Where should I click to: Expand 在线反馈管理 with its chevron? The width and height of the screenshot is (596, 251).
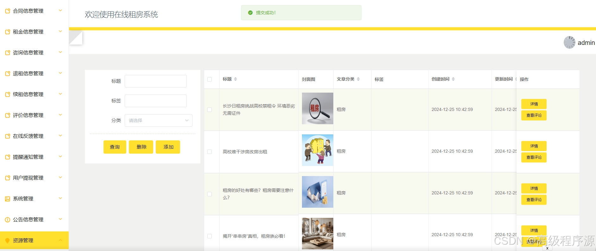[60, 136]
